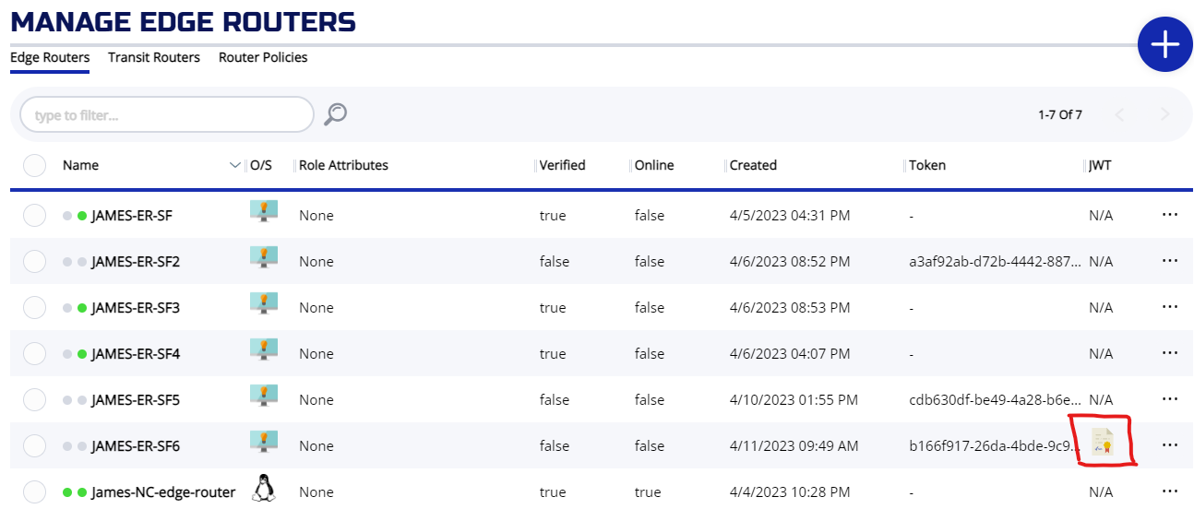Open the Router Policies tab
Screen dimensions: 1194x509
click(x=263, y=57)
